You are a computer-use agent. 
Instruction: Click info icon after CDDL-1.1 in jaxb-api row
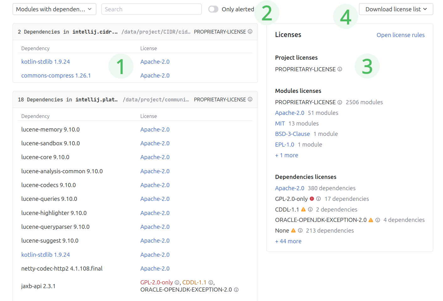(x=211, y=282)
